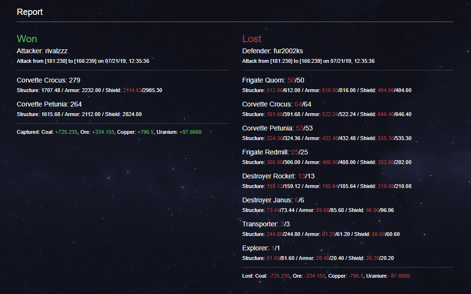Click the Report heading
The height and width of the screenshot is (294, 471).
coord(30,12)
